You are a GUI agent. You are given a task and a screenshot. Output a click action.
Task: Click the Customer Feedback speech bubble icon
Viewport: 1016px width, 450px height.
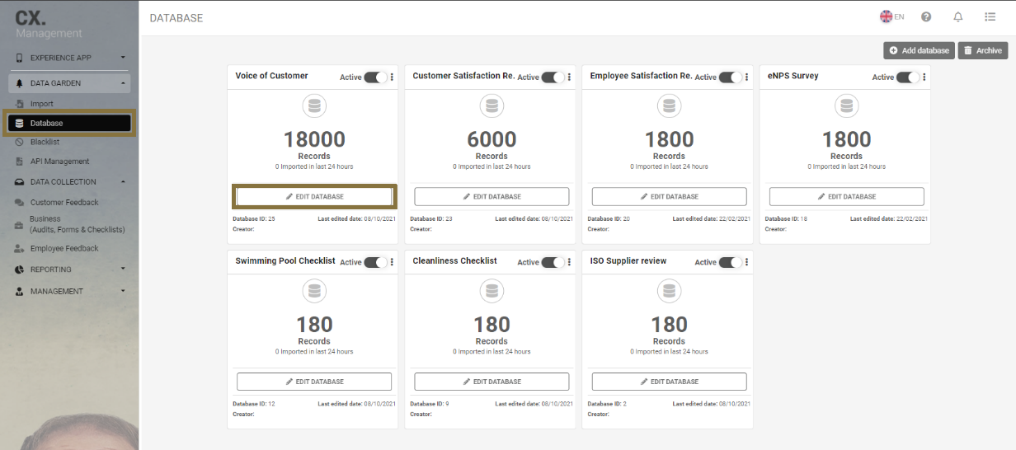click(x=19, y=203)
